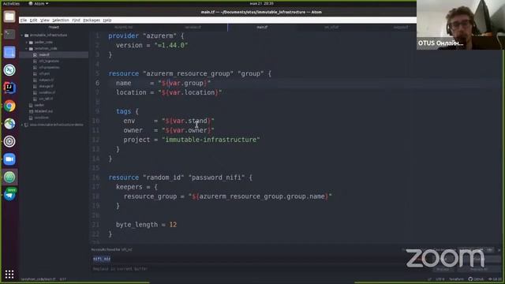Open the Packages menu
Screen dimensions: 505x284
click(92, 21)
